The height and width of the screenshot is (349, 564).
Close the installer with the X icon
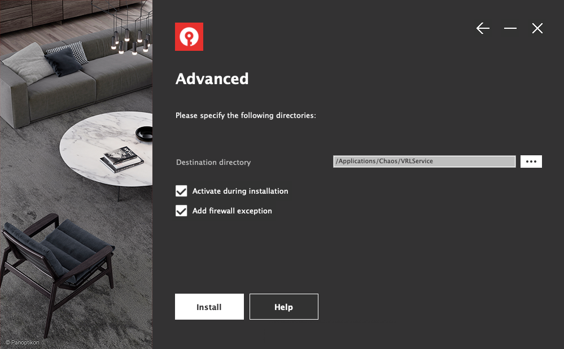[537, 28]
